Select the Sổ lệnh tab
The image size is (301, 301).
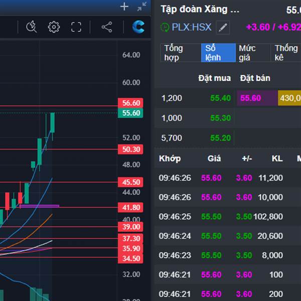point(218,53)
